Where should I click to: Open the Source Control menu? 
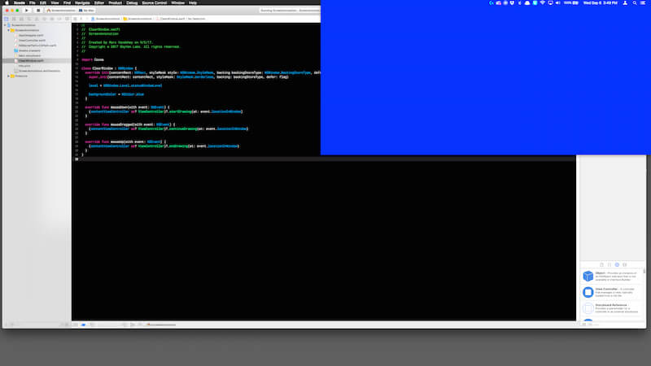point(154,3)
